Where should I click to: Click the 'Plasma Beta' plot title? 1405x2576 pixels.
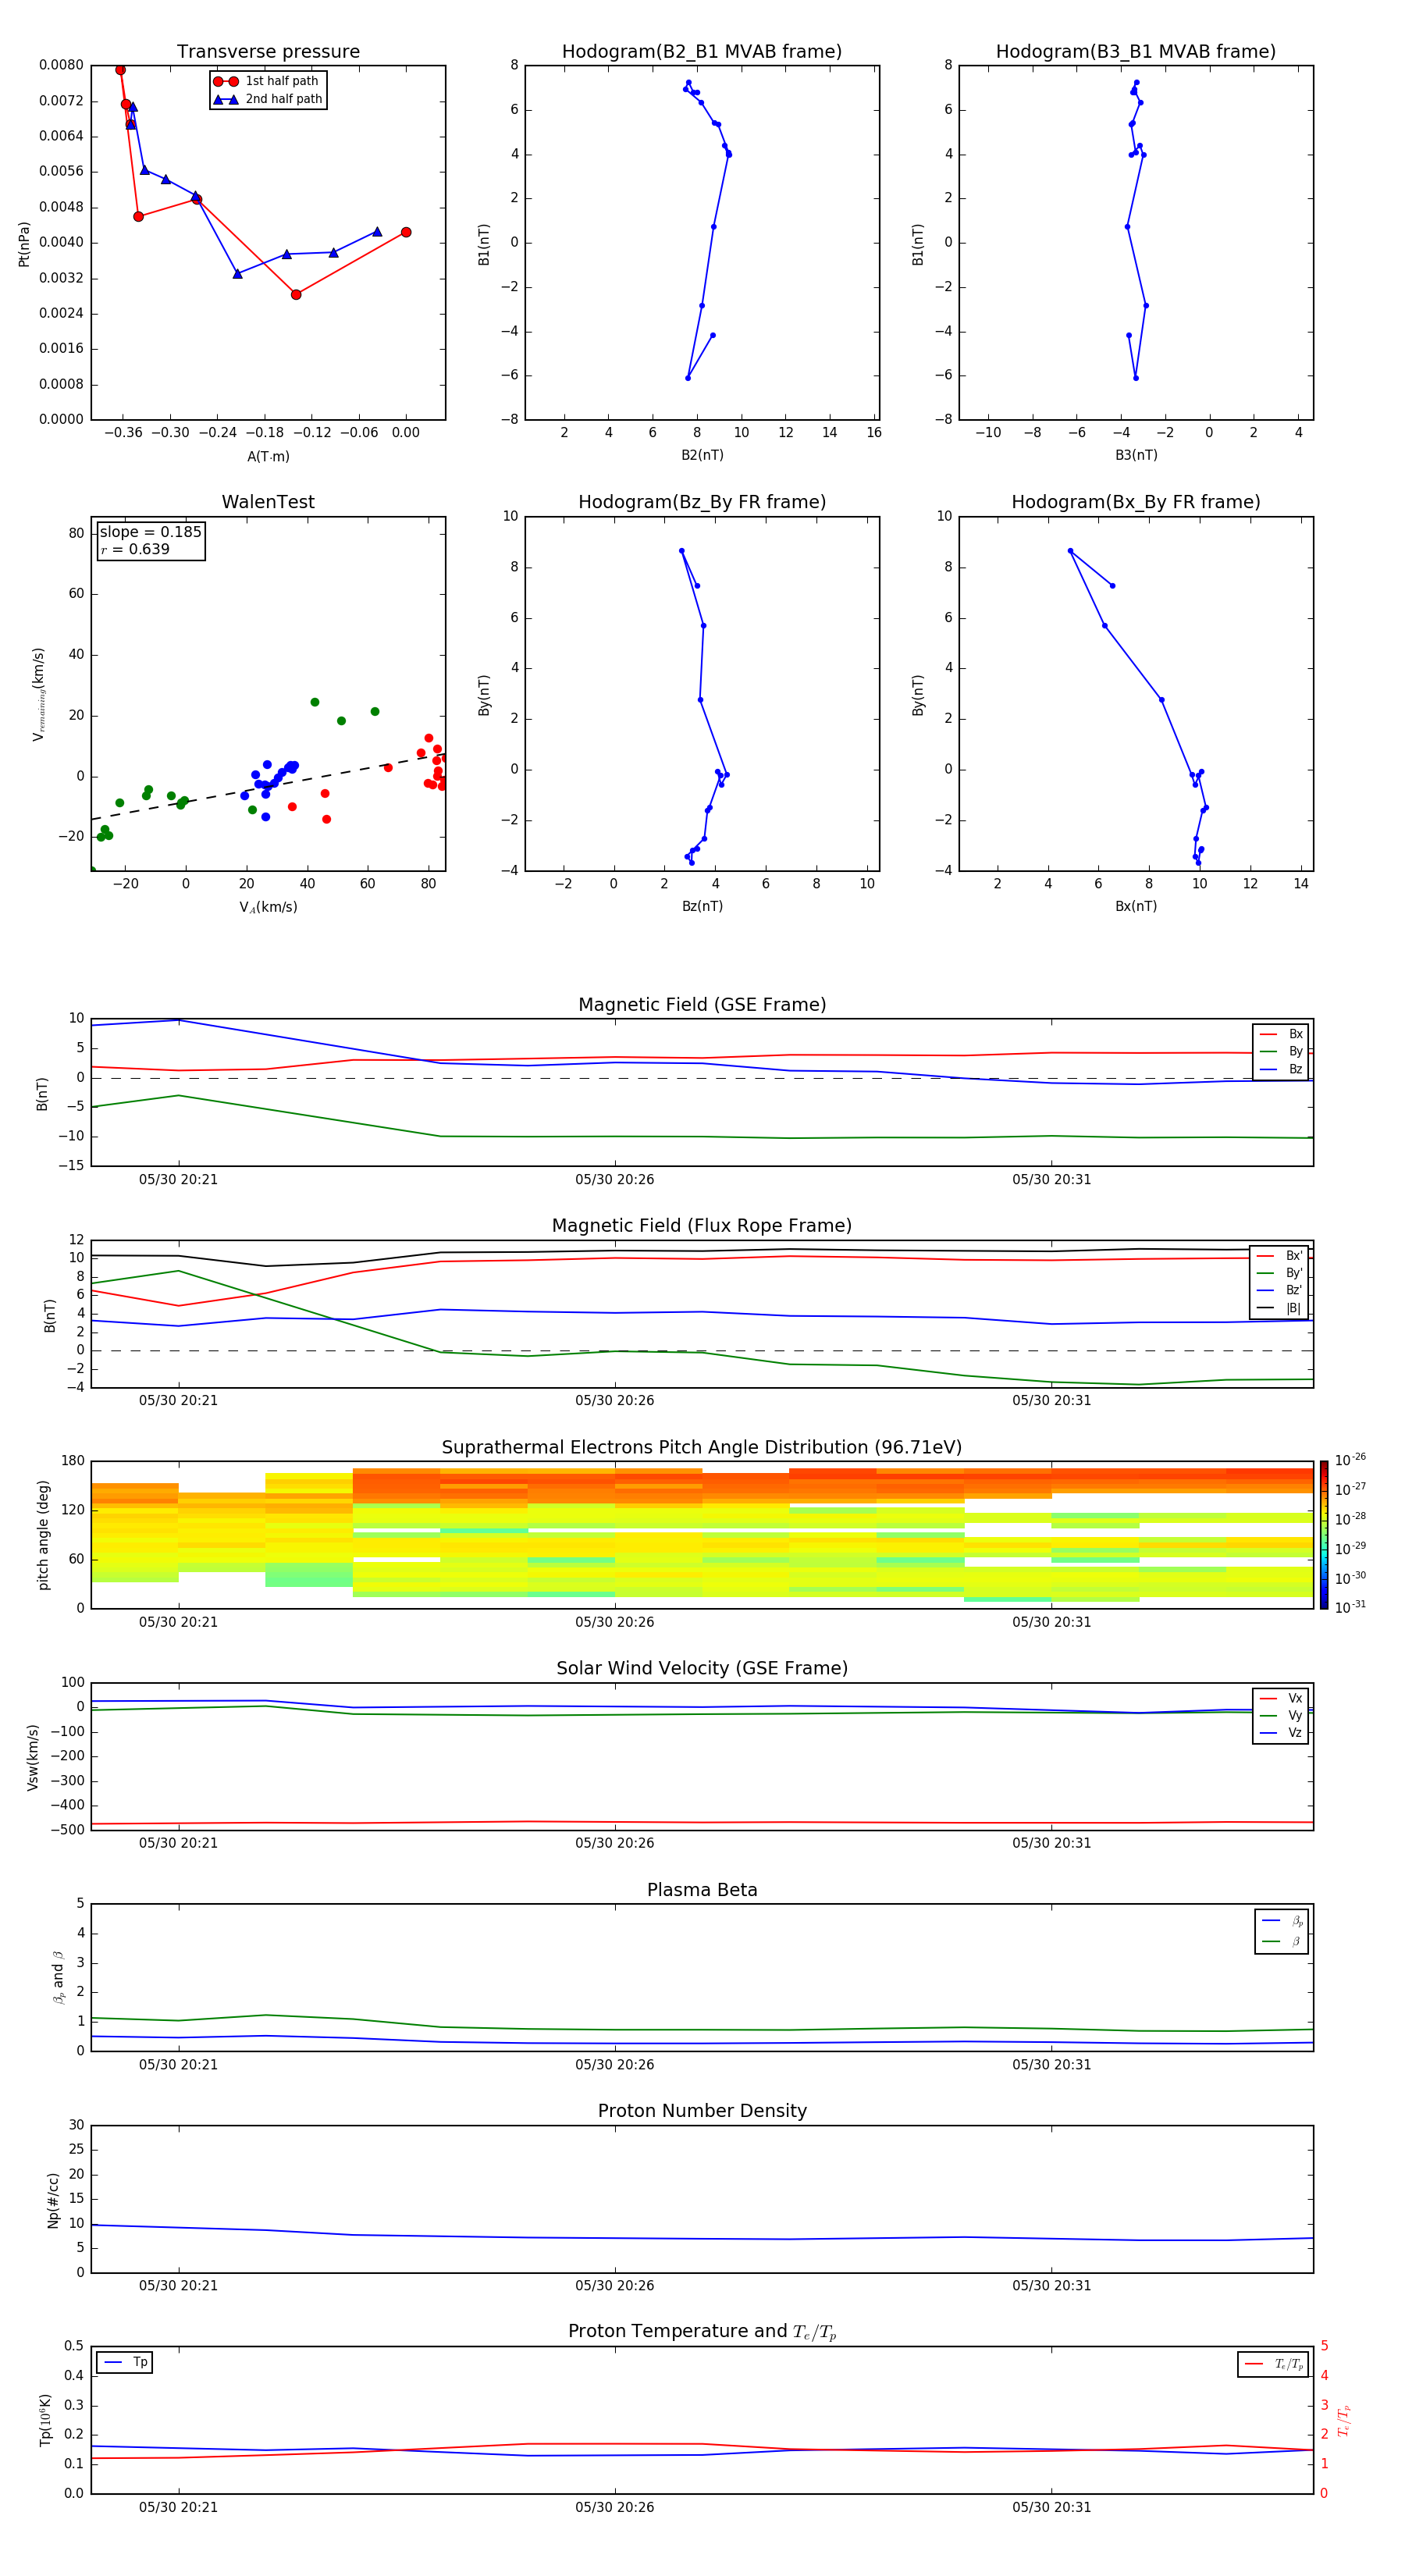(702, 1891)
